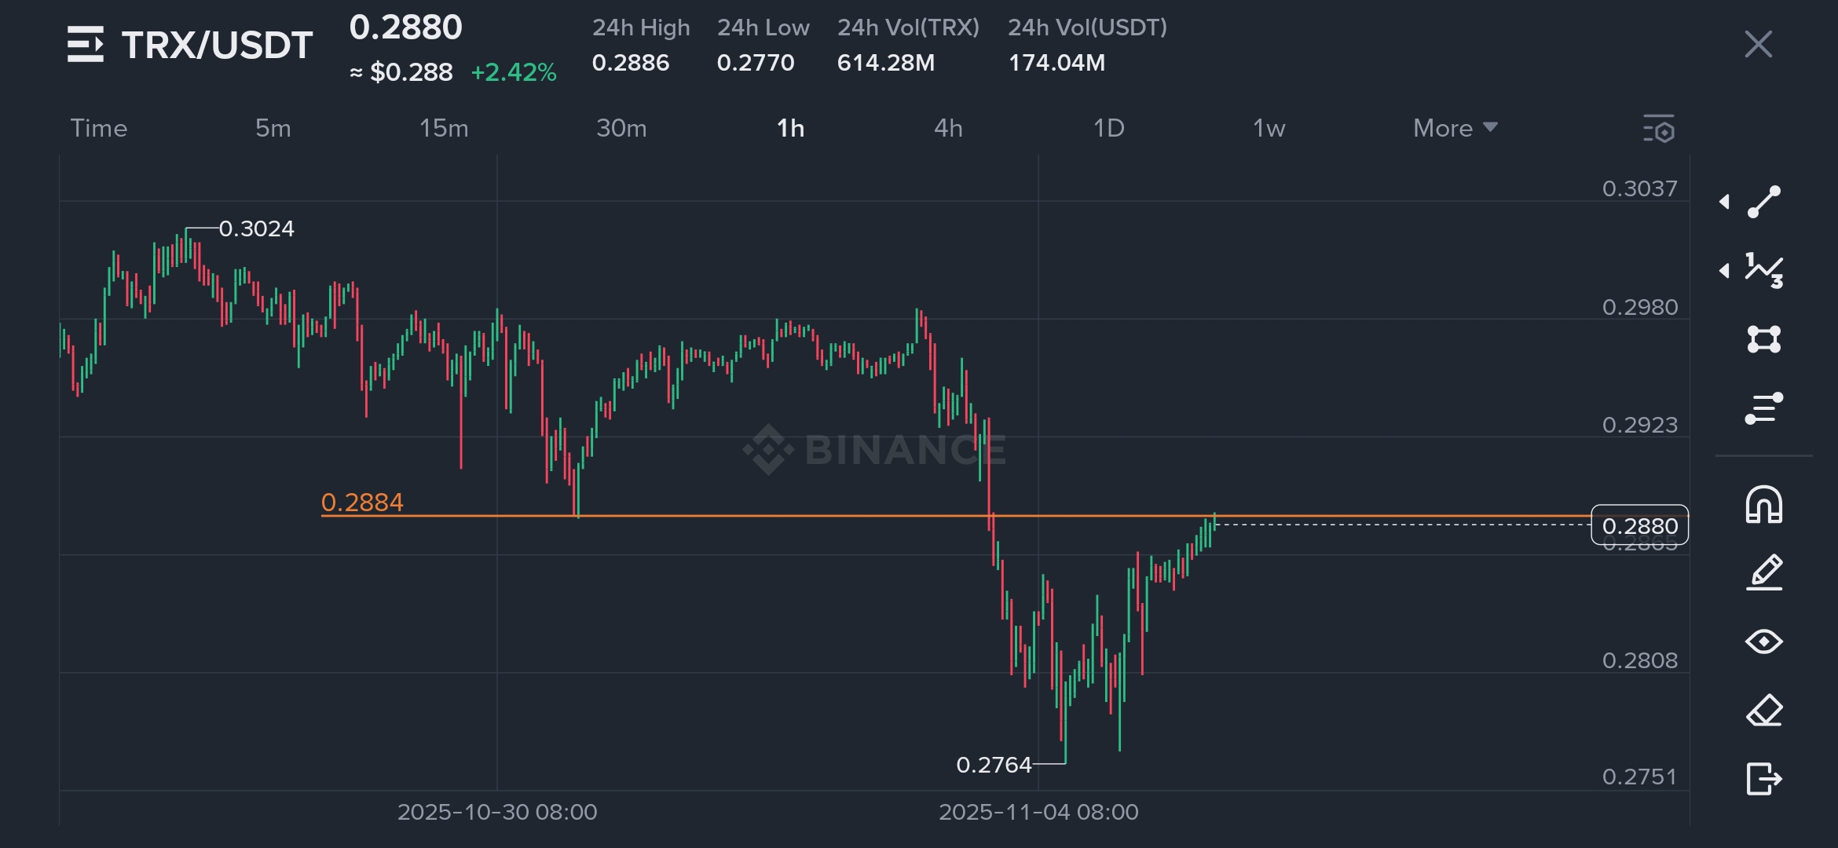
Task: Toggle drawings visibility eye icon
Action: 1763,641
